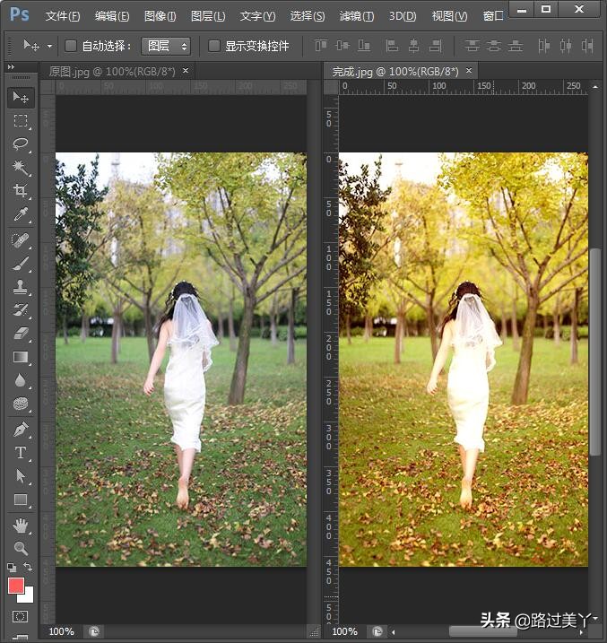Open the 图像(I) menu
This screenshot has height=643, width=607.
pyautogui.click(x=160, y=16)
